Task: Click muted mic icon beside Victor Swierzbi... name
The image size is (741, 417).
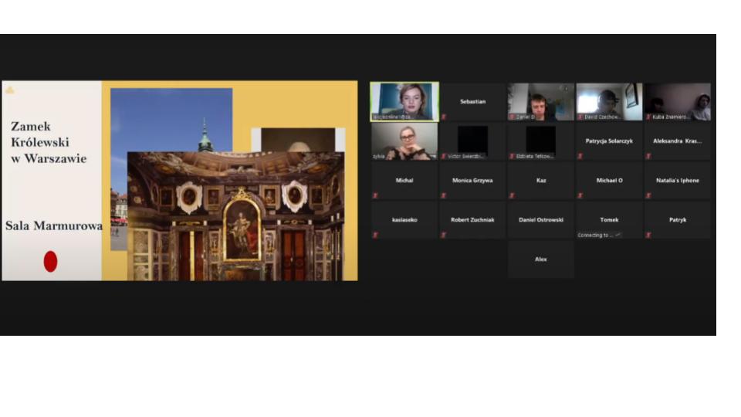Action: pyautogui.click(x=443, y=156)
